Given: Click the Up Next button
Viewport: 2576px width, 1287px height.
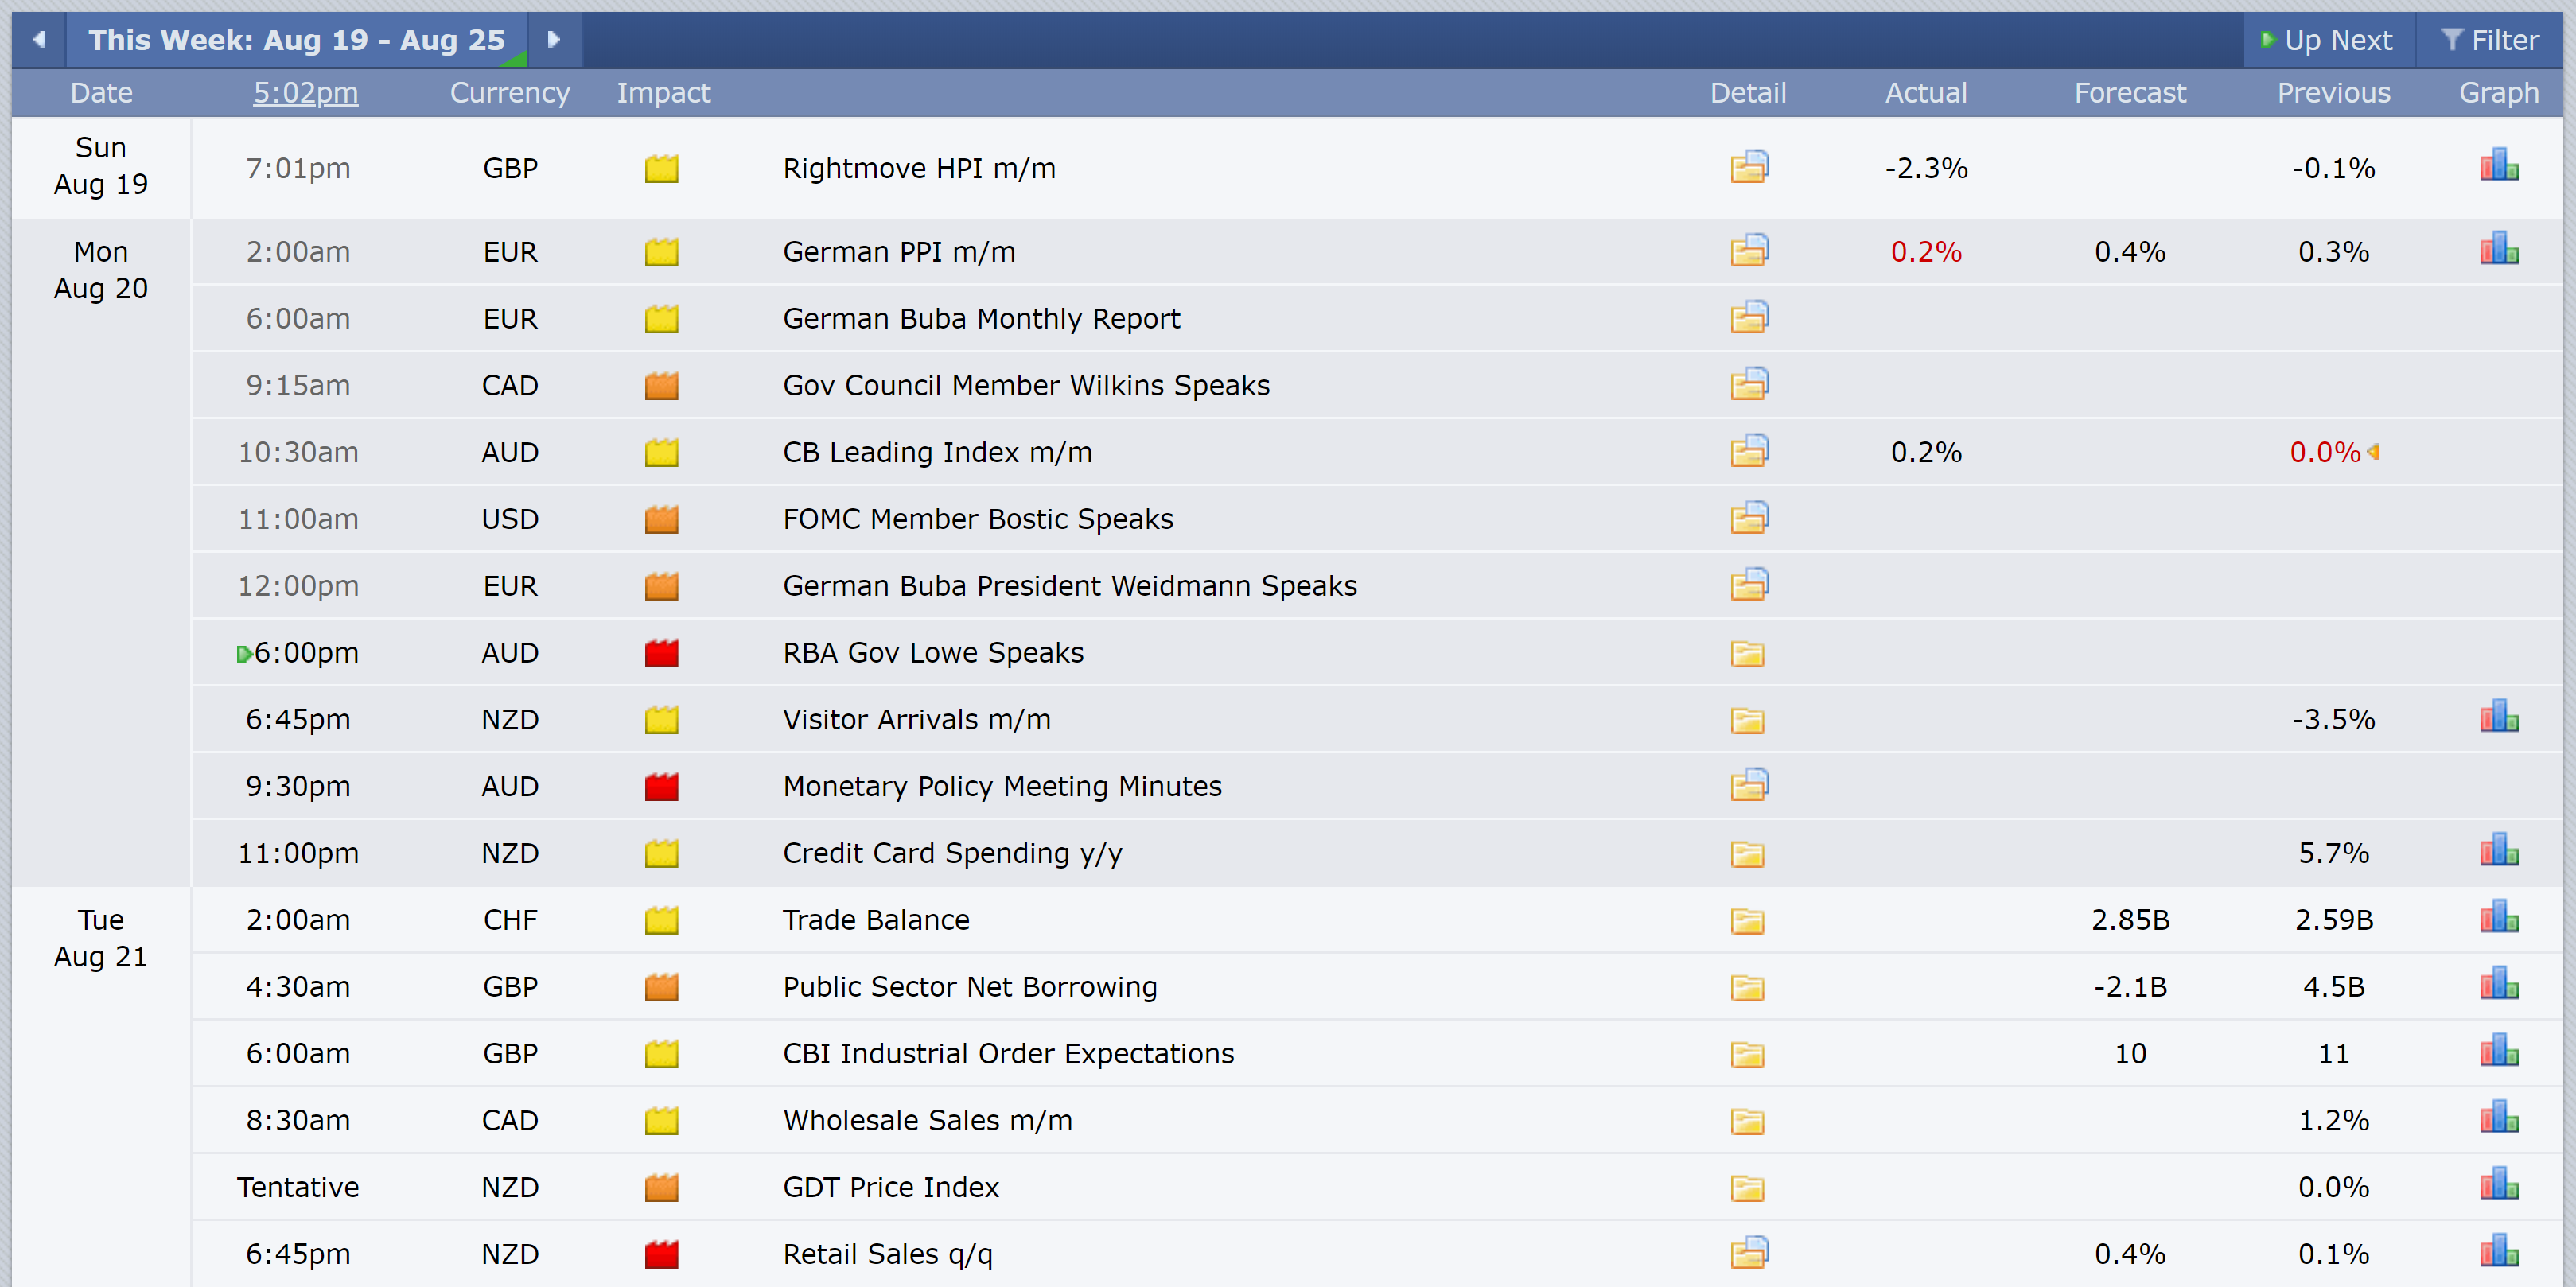Looking at the screenshot, I should (x=2329, y=40).
